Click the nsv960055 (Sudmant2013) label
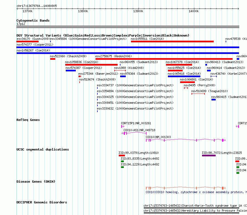This screenshot has height=215, width=247. 139,62
